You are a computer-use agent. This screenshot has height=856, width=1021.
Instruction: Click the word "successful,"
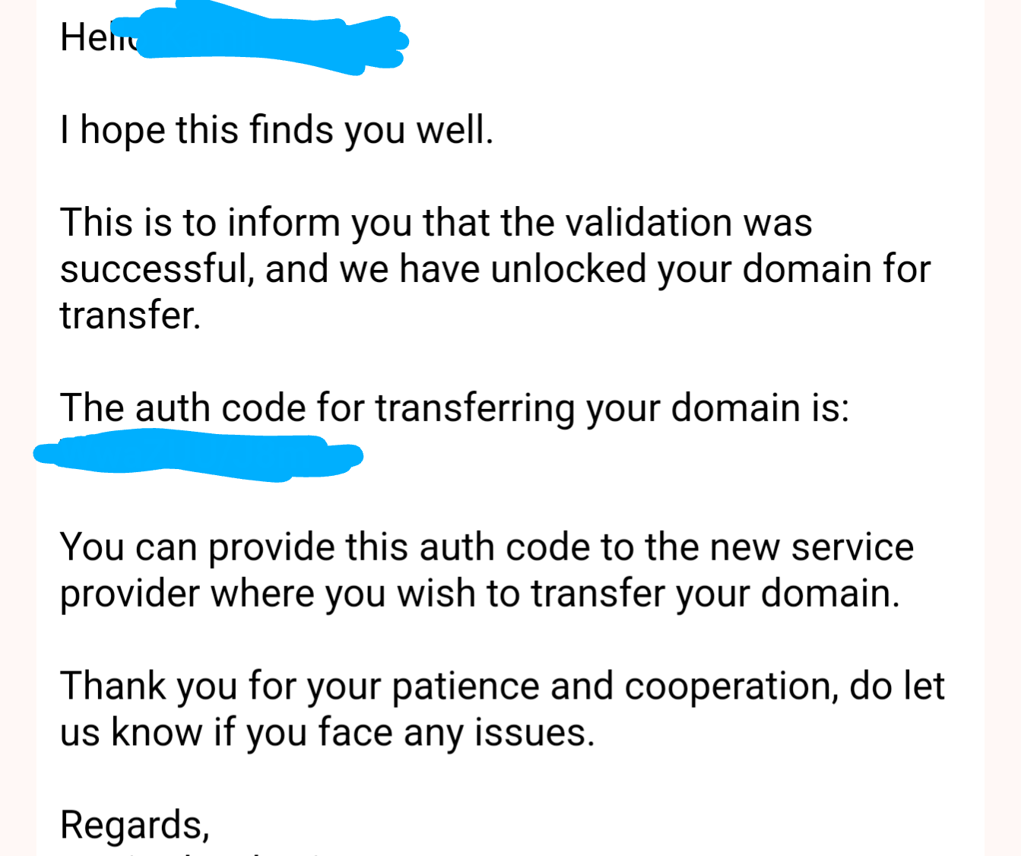(x=157, y=269)
